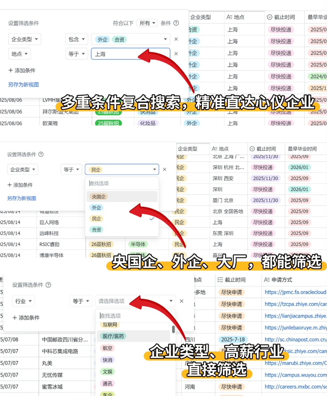Select 医疗/医药 from the industry options

113,336
